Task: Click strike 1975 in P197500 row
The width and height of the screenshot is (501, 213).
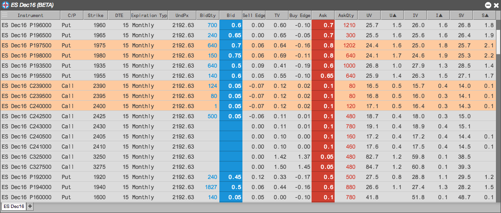Action: (95, 46)
